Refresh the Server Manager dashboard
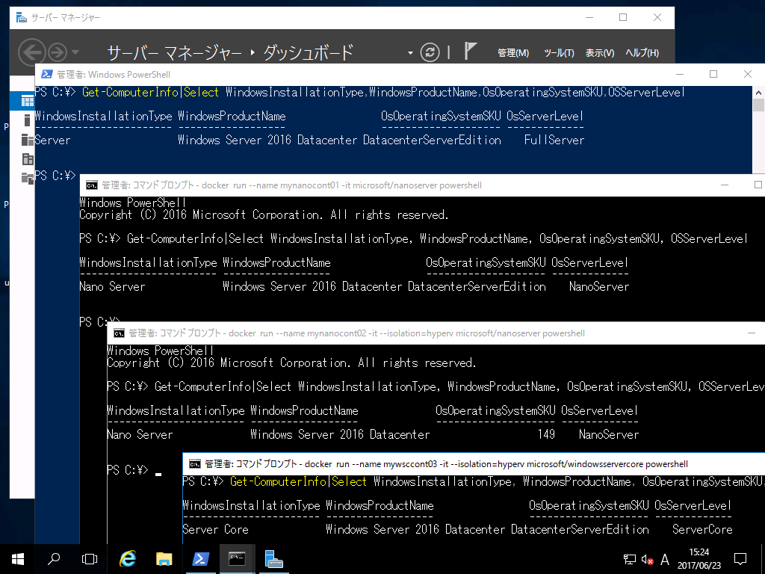This screenshot has height=574, width=765. (x=430, y=52)
